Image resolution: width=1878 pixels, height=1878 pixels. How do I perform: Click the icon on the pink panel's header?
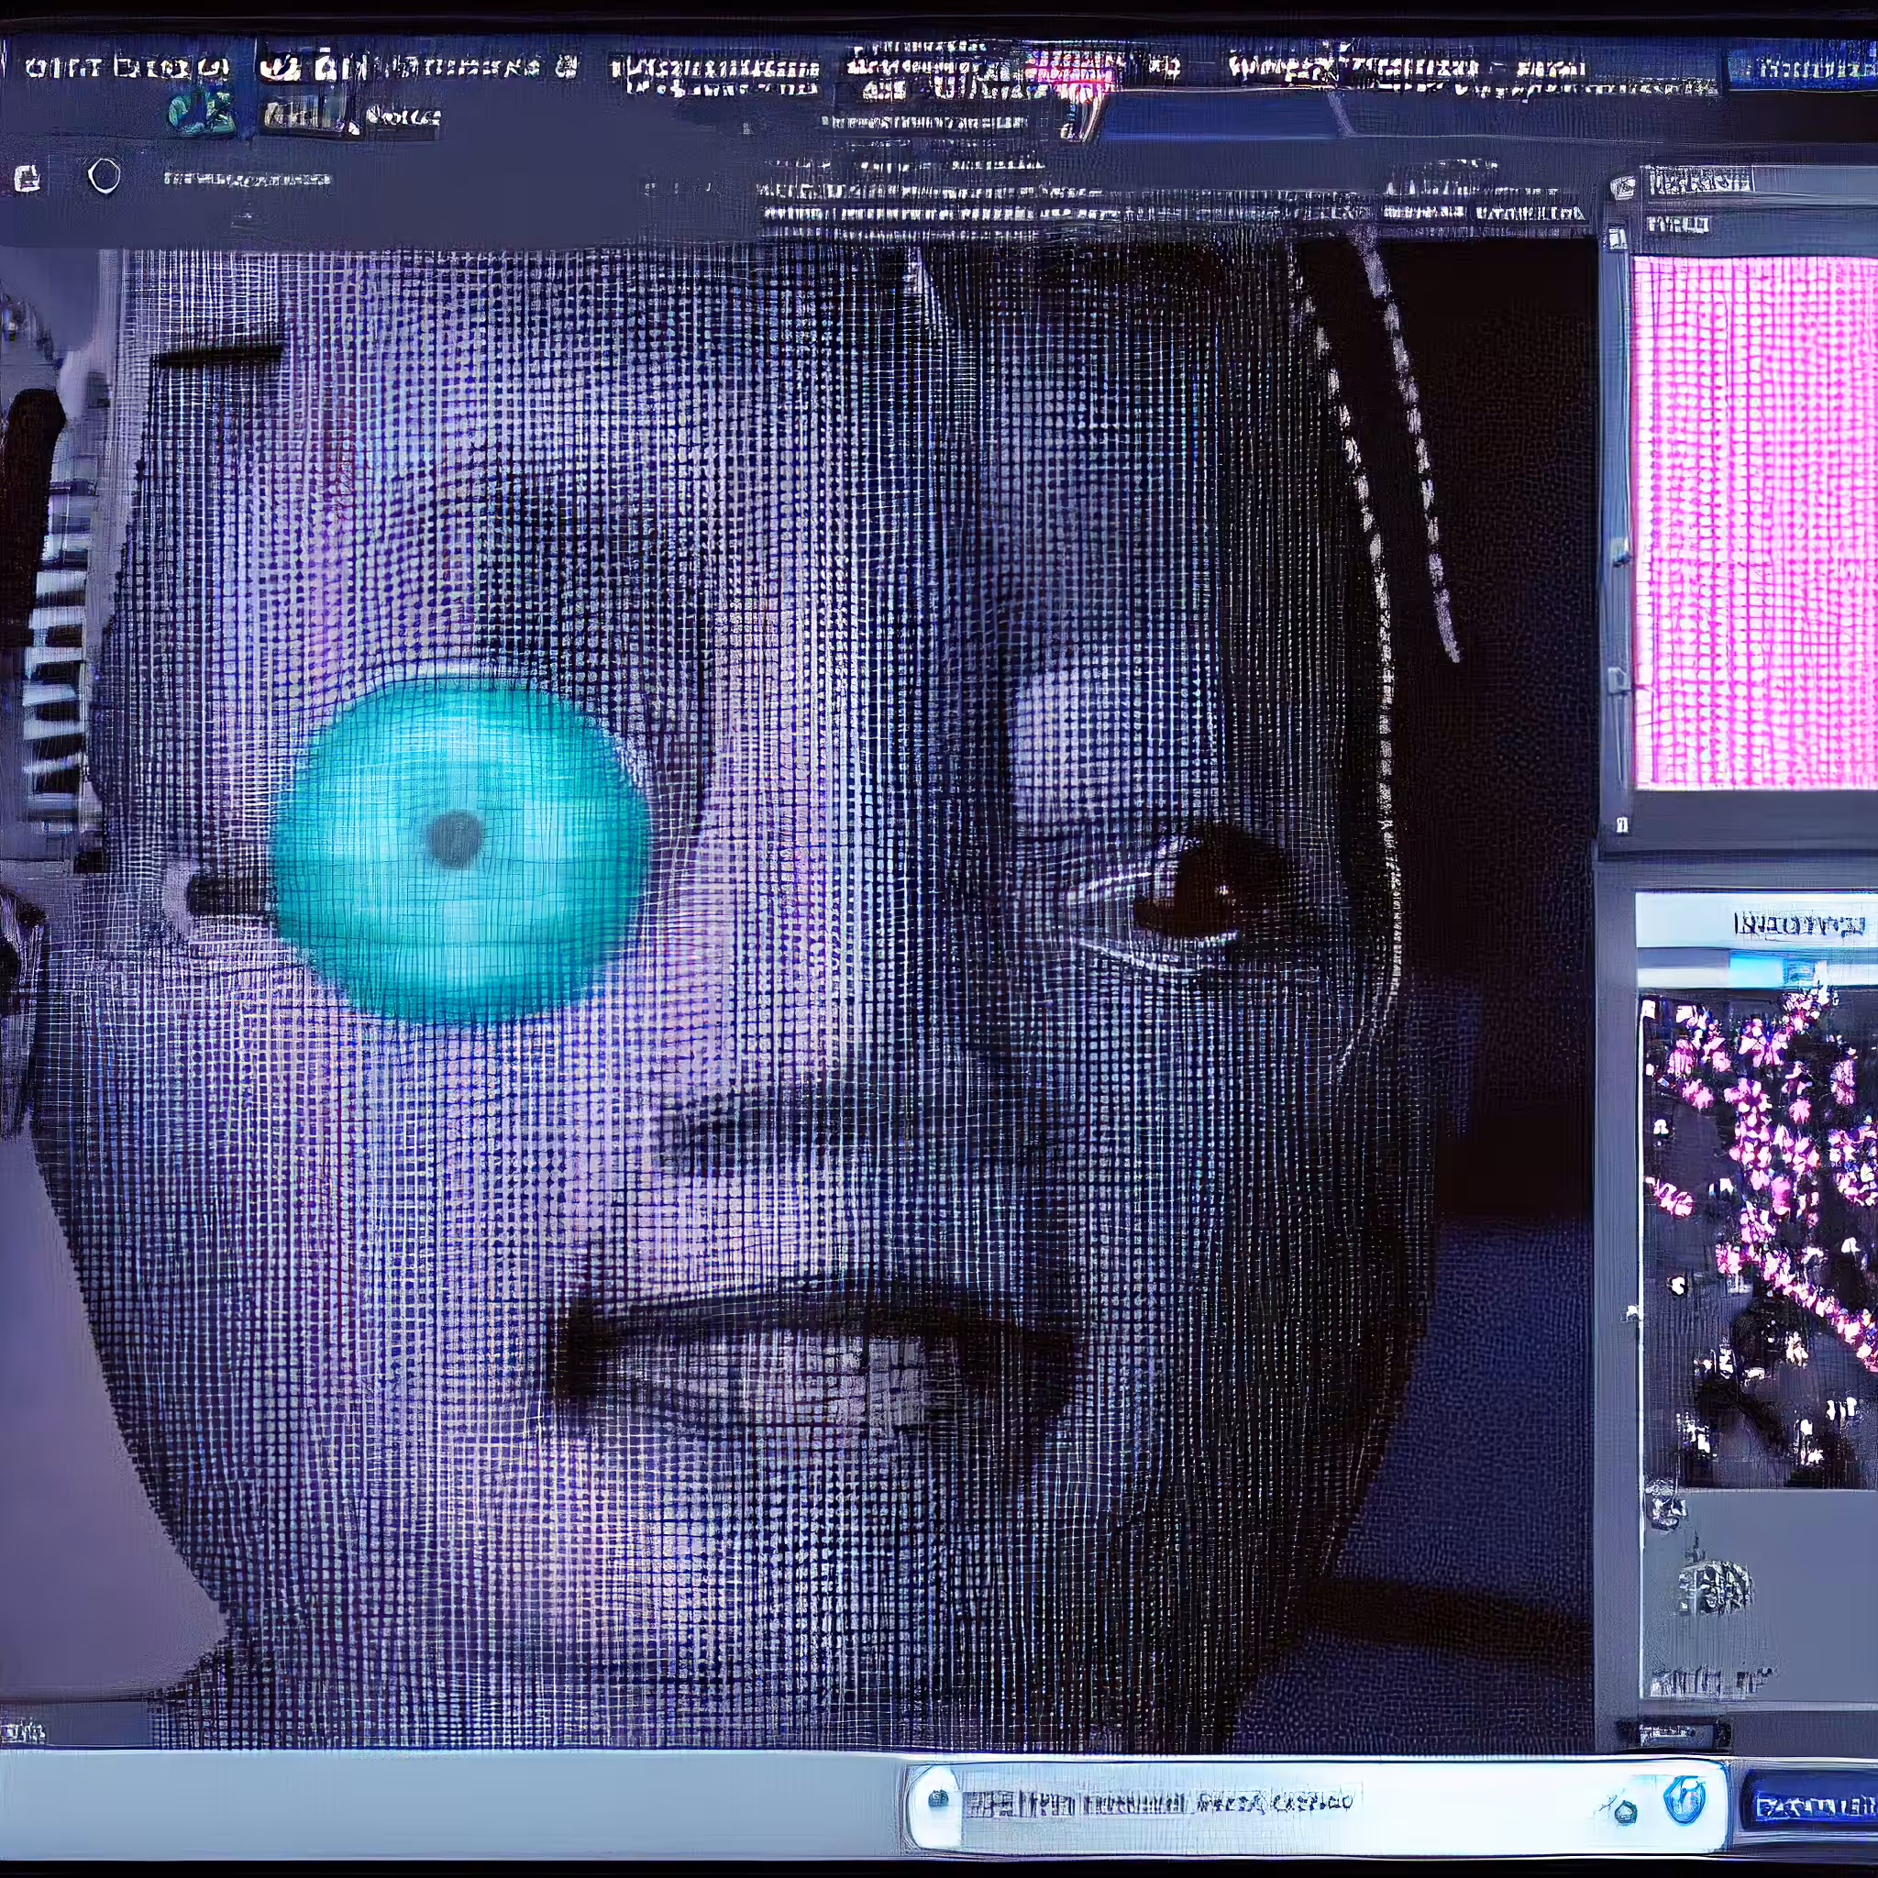point(1622,187)
